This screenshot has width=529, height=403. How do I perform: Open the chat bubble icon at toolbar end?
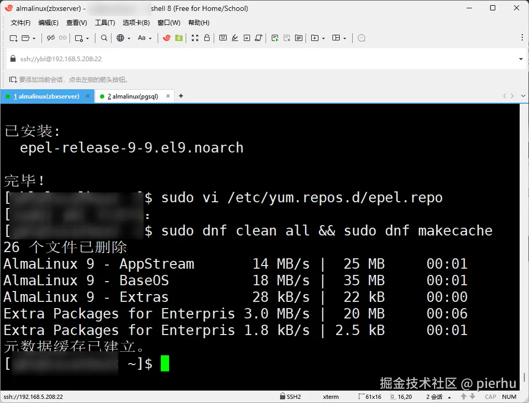(361, 38)
